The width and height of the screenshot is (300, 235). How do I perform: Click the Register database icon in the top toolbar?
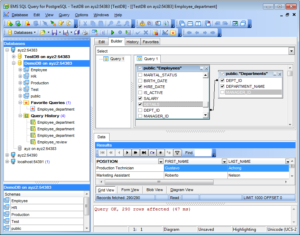[x=10, y=23]
